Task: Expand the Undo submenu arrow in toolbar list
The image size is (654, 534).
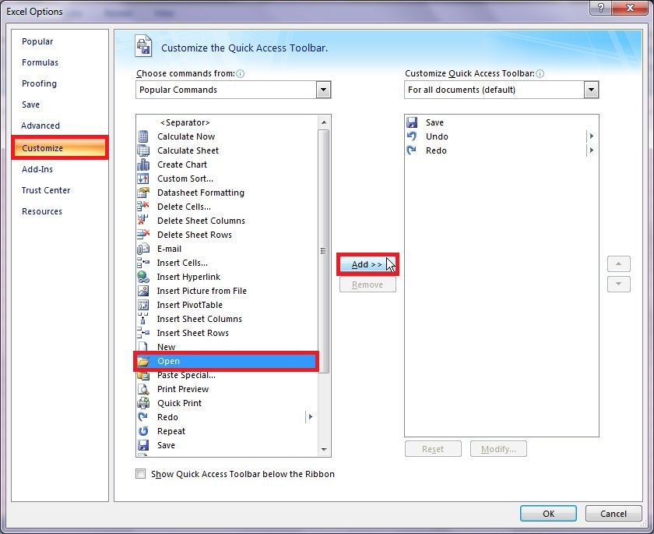Action: 592,136
